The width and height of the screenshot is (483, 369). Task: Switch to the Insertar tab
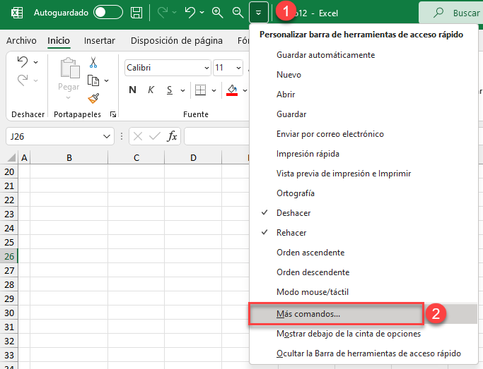100,40
